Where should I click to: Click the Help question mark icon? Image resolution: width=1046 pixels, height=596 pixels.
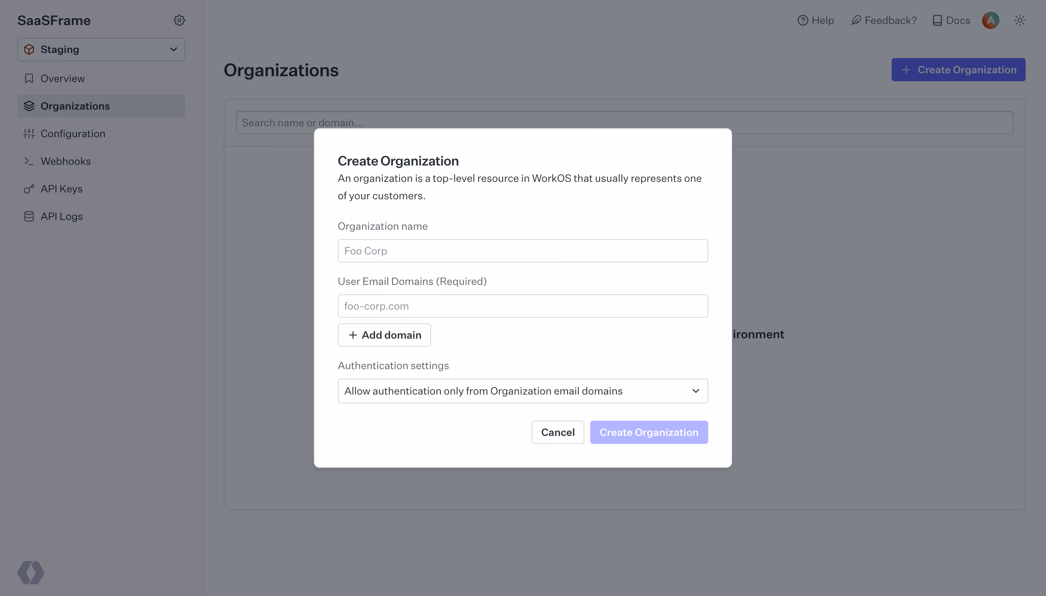point(803,20)
